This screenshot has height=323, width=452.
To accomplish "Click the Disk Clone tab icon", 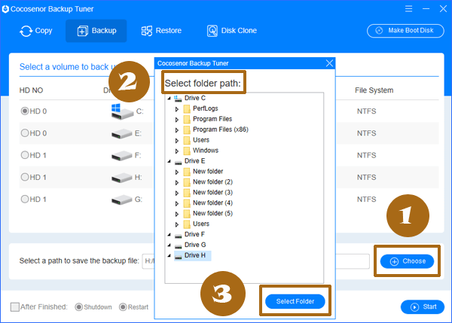I will point(212,31).
